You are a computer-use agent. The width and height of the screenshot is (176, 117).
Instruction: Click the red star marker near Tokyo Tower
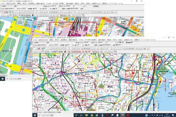tap(133, 73)
